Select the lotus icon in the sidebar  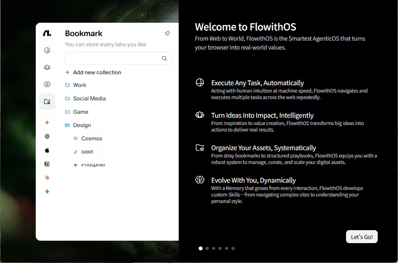[x=47, y=67]
